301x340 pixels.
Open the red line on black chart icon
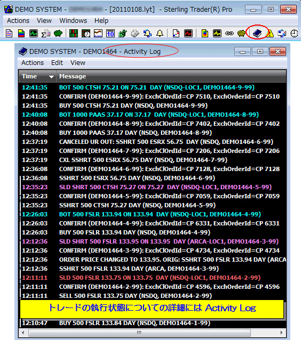(188, 34)
